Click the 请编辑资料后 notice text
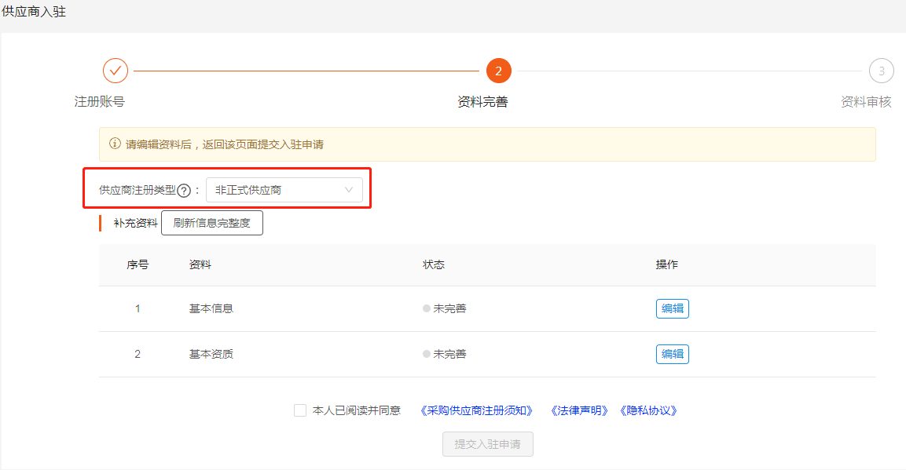 click(224, 144)
